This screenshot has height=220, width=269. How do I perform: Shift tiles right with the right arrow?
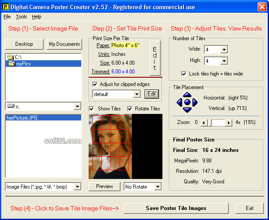click(x=195, y=102)
